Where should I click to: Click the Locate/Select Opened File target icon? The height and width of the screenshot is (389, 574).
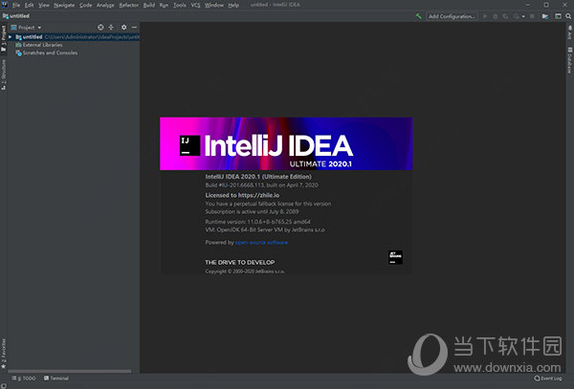click(x=100, y=28)
